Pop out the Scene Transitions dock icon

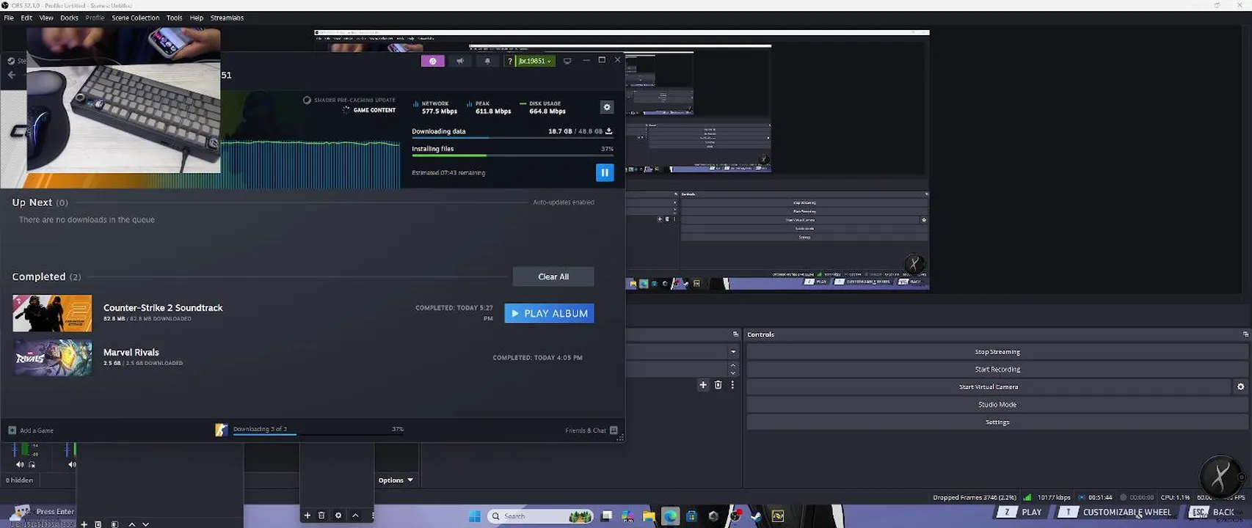coord(735,334)
